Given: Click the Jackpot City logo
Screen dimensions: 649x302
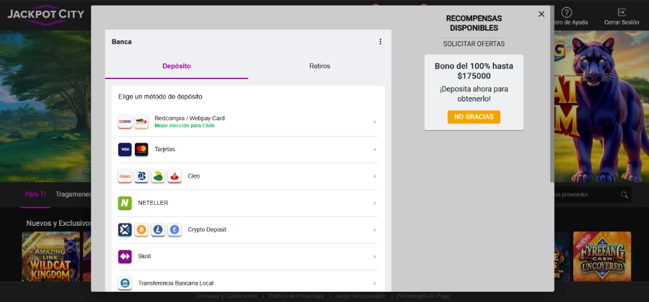Looking at the screenshot, I should [45, 14].
